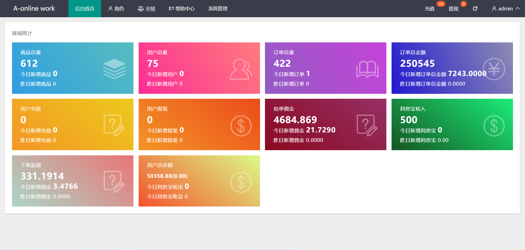525x250 pixels.
Task: Click the A-online work logo title
Action: point(34,8)
